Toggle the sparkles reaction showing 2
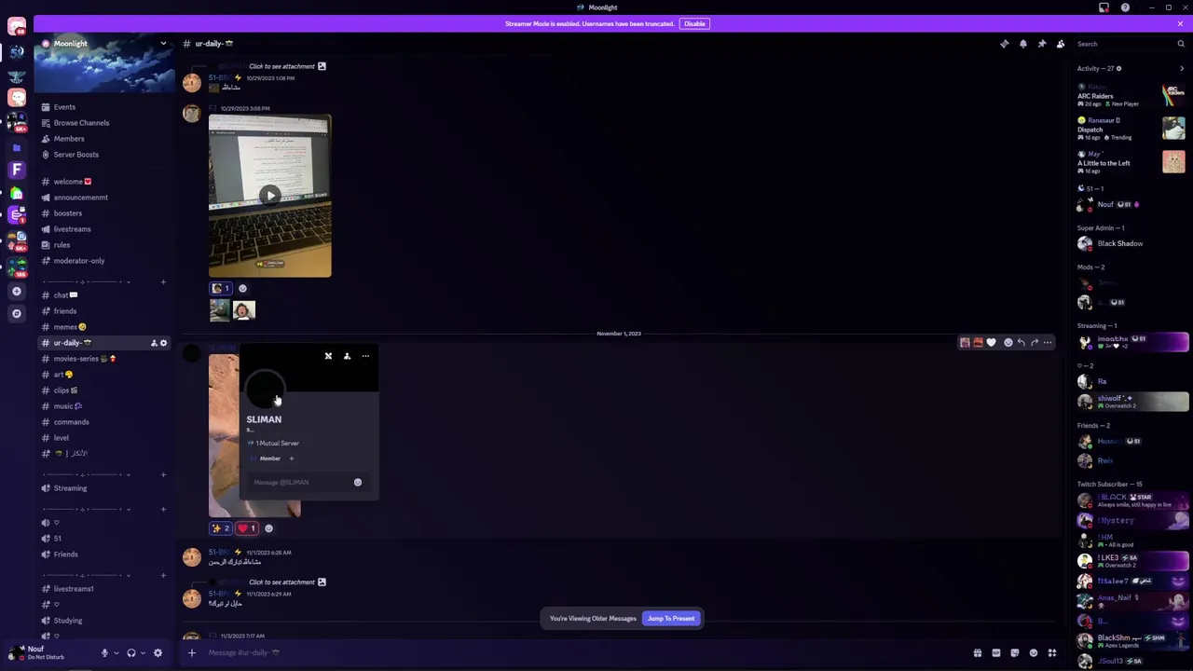Viewport: 1193px width, 671px height. 221,528
